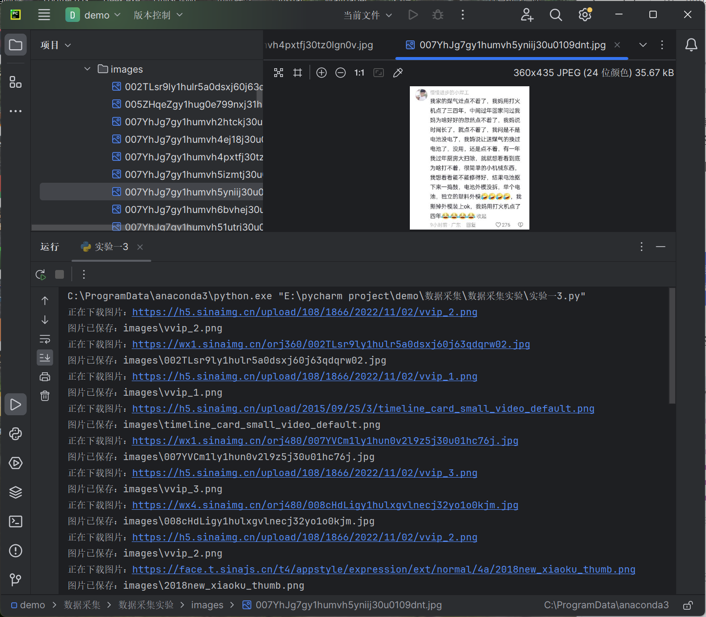Pick a color with the eyedropper icon

(x=398, y=73)
